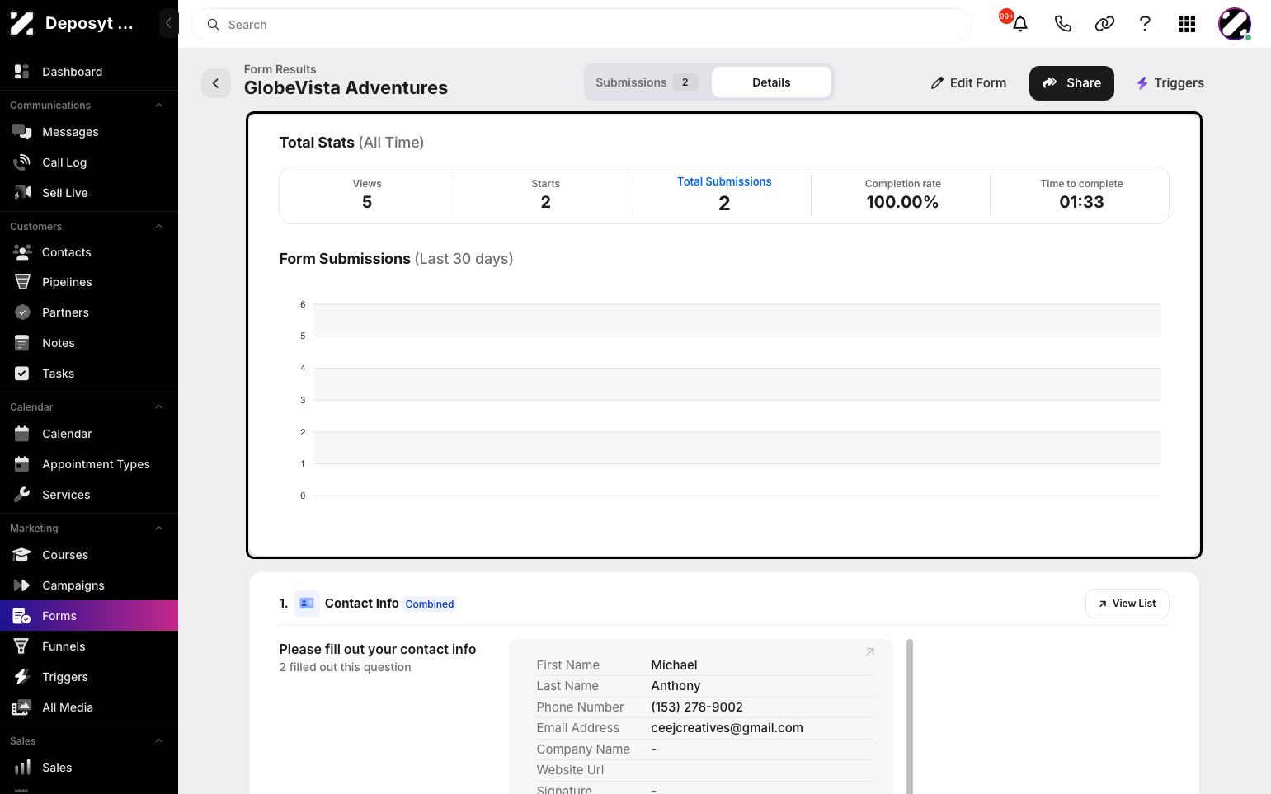Image resolution: width=1271 pixels, height=794 pixels.
Task: Open Appointment Types icon in sidebar
Action: click(22, 464)
